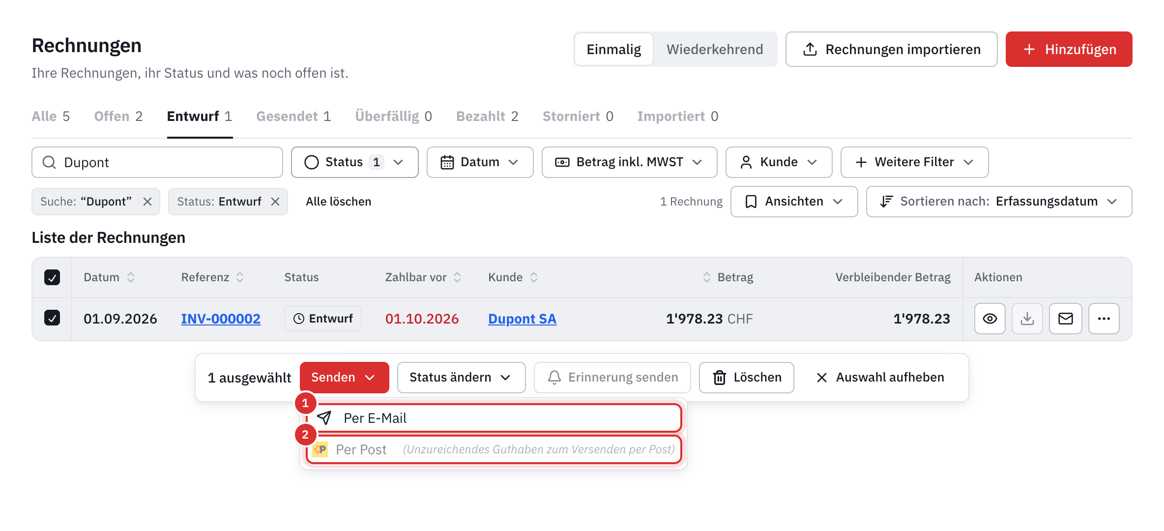Viewport: 1164px width, 531px height.
Task: Switch to Wiederkehrend invoices
Action: (715, 49)
